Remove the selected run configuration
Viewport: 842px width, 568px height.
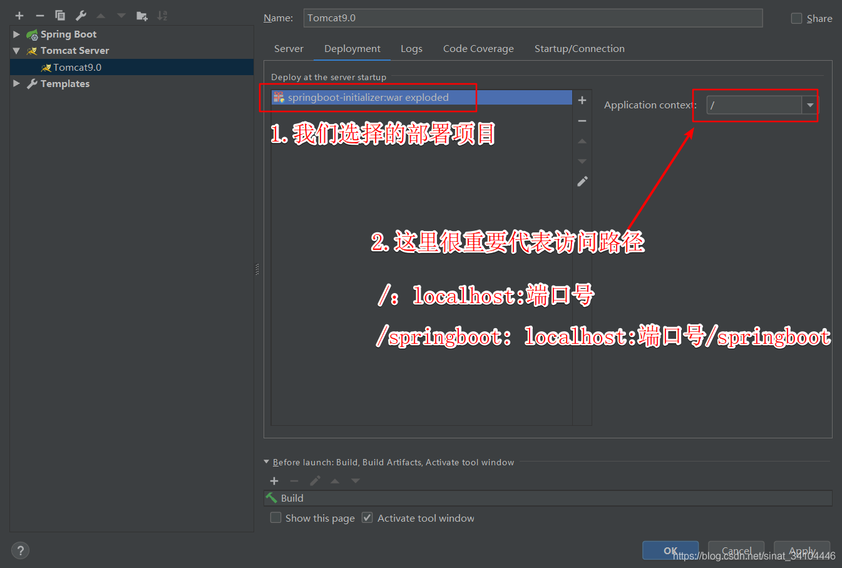point(39,15)
